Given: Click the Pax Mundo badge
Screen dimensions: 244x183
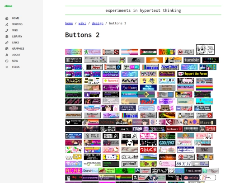Looking at the screenshot, I should click(x=130, y=88).
